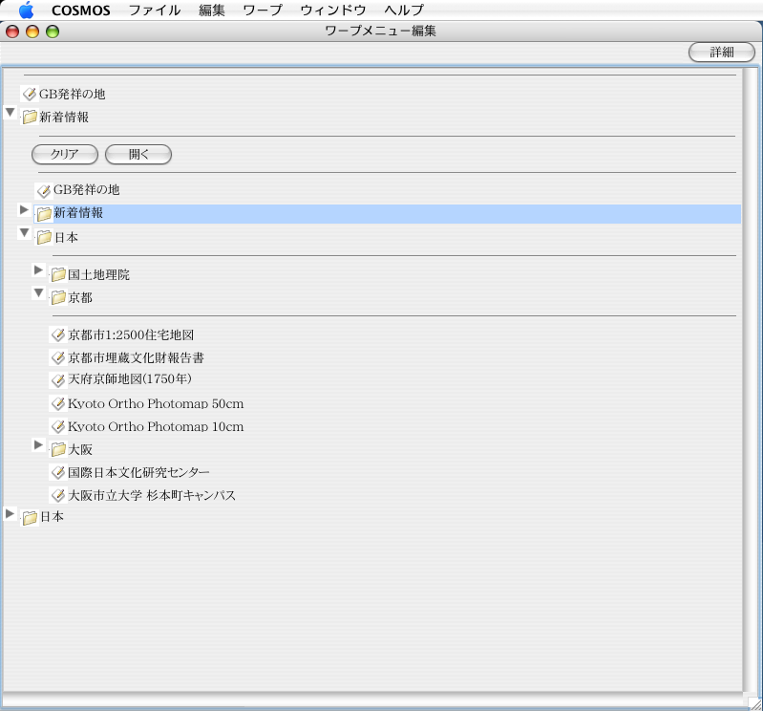This screenshot has width=763, height=711.
Task: Open the COSMOS application menu
Action: pyautogui.click(x=81, y=11)
